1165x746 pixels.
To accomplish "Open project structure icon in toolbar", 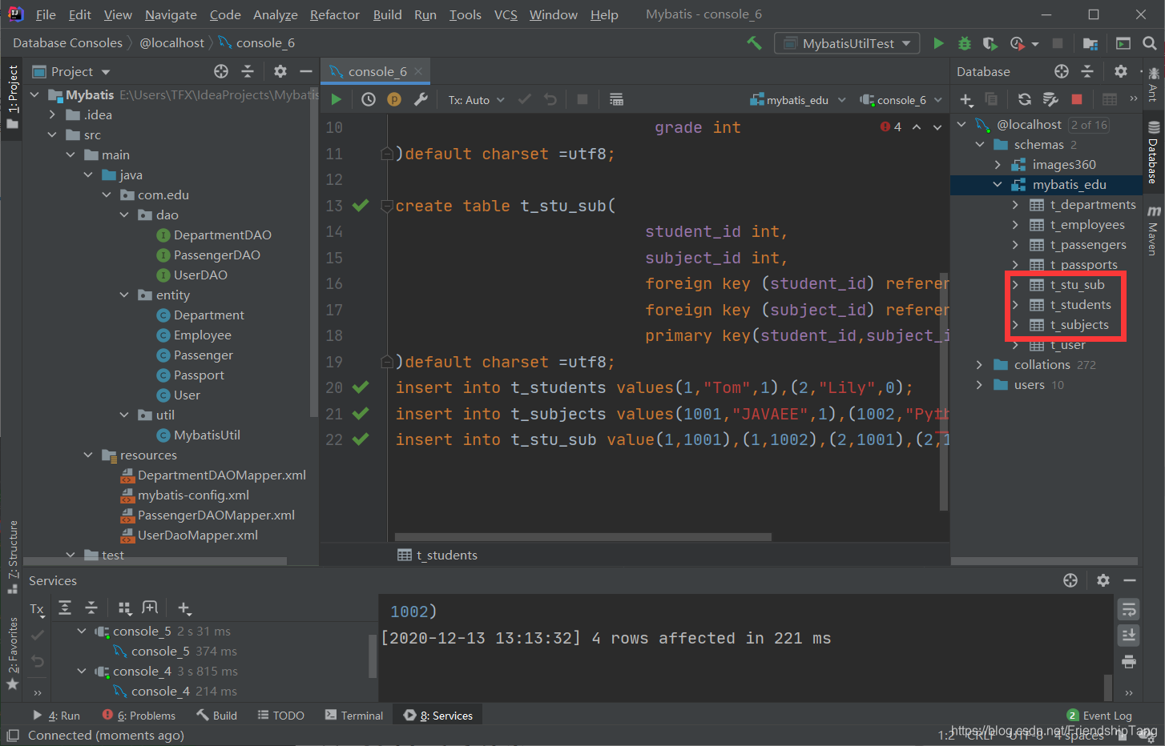I will [1090, 43].
